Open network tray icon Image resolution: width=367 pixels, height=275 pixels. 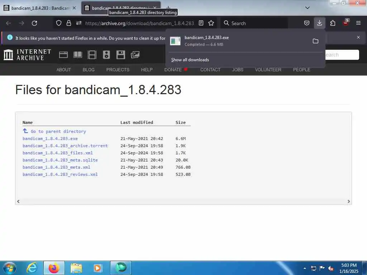314,268
